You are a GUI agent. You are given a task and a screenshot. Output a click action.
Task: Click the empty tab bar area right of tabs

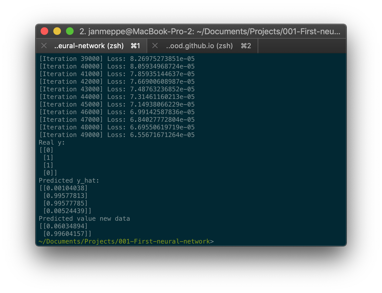point(301,46)
